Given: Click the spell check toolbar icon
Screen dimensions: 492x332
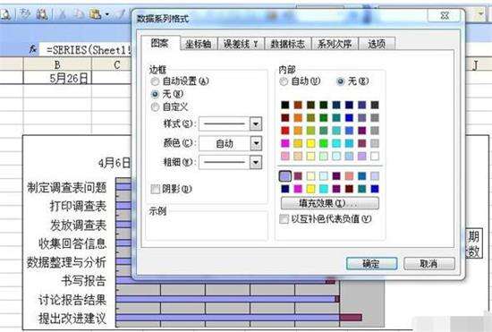Looking at the screenshot, I should (25, 14).
